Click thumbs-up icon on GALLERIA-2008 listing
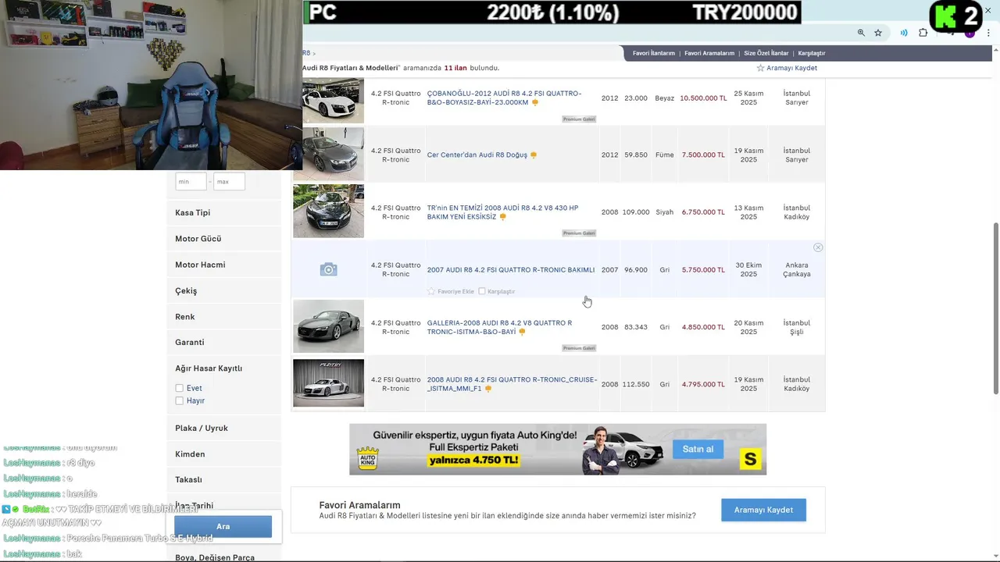The height and width of the screenshot is (562, 1000). click(522, 332)
